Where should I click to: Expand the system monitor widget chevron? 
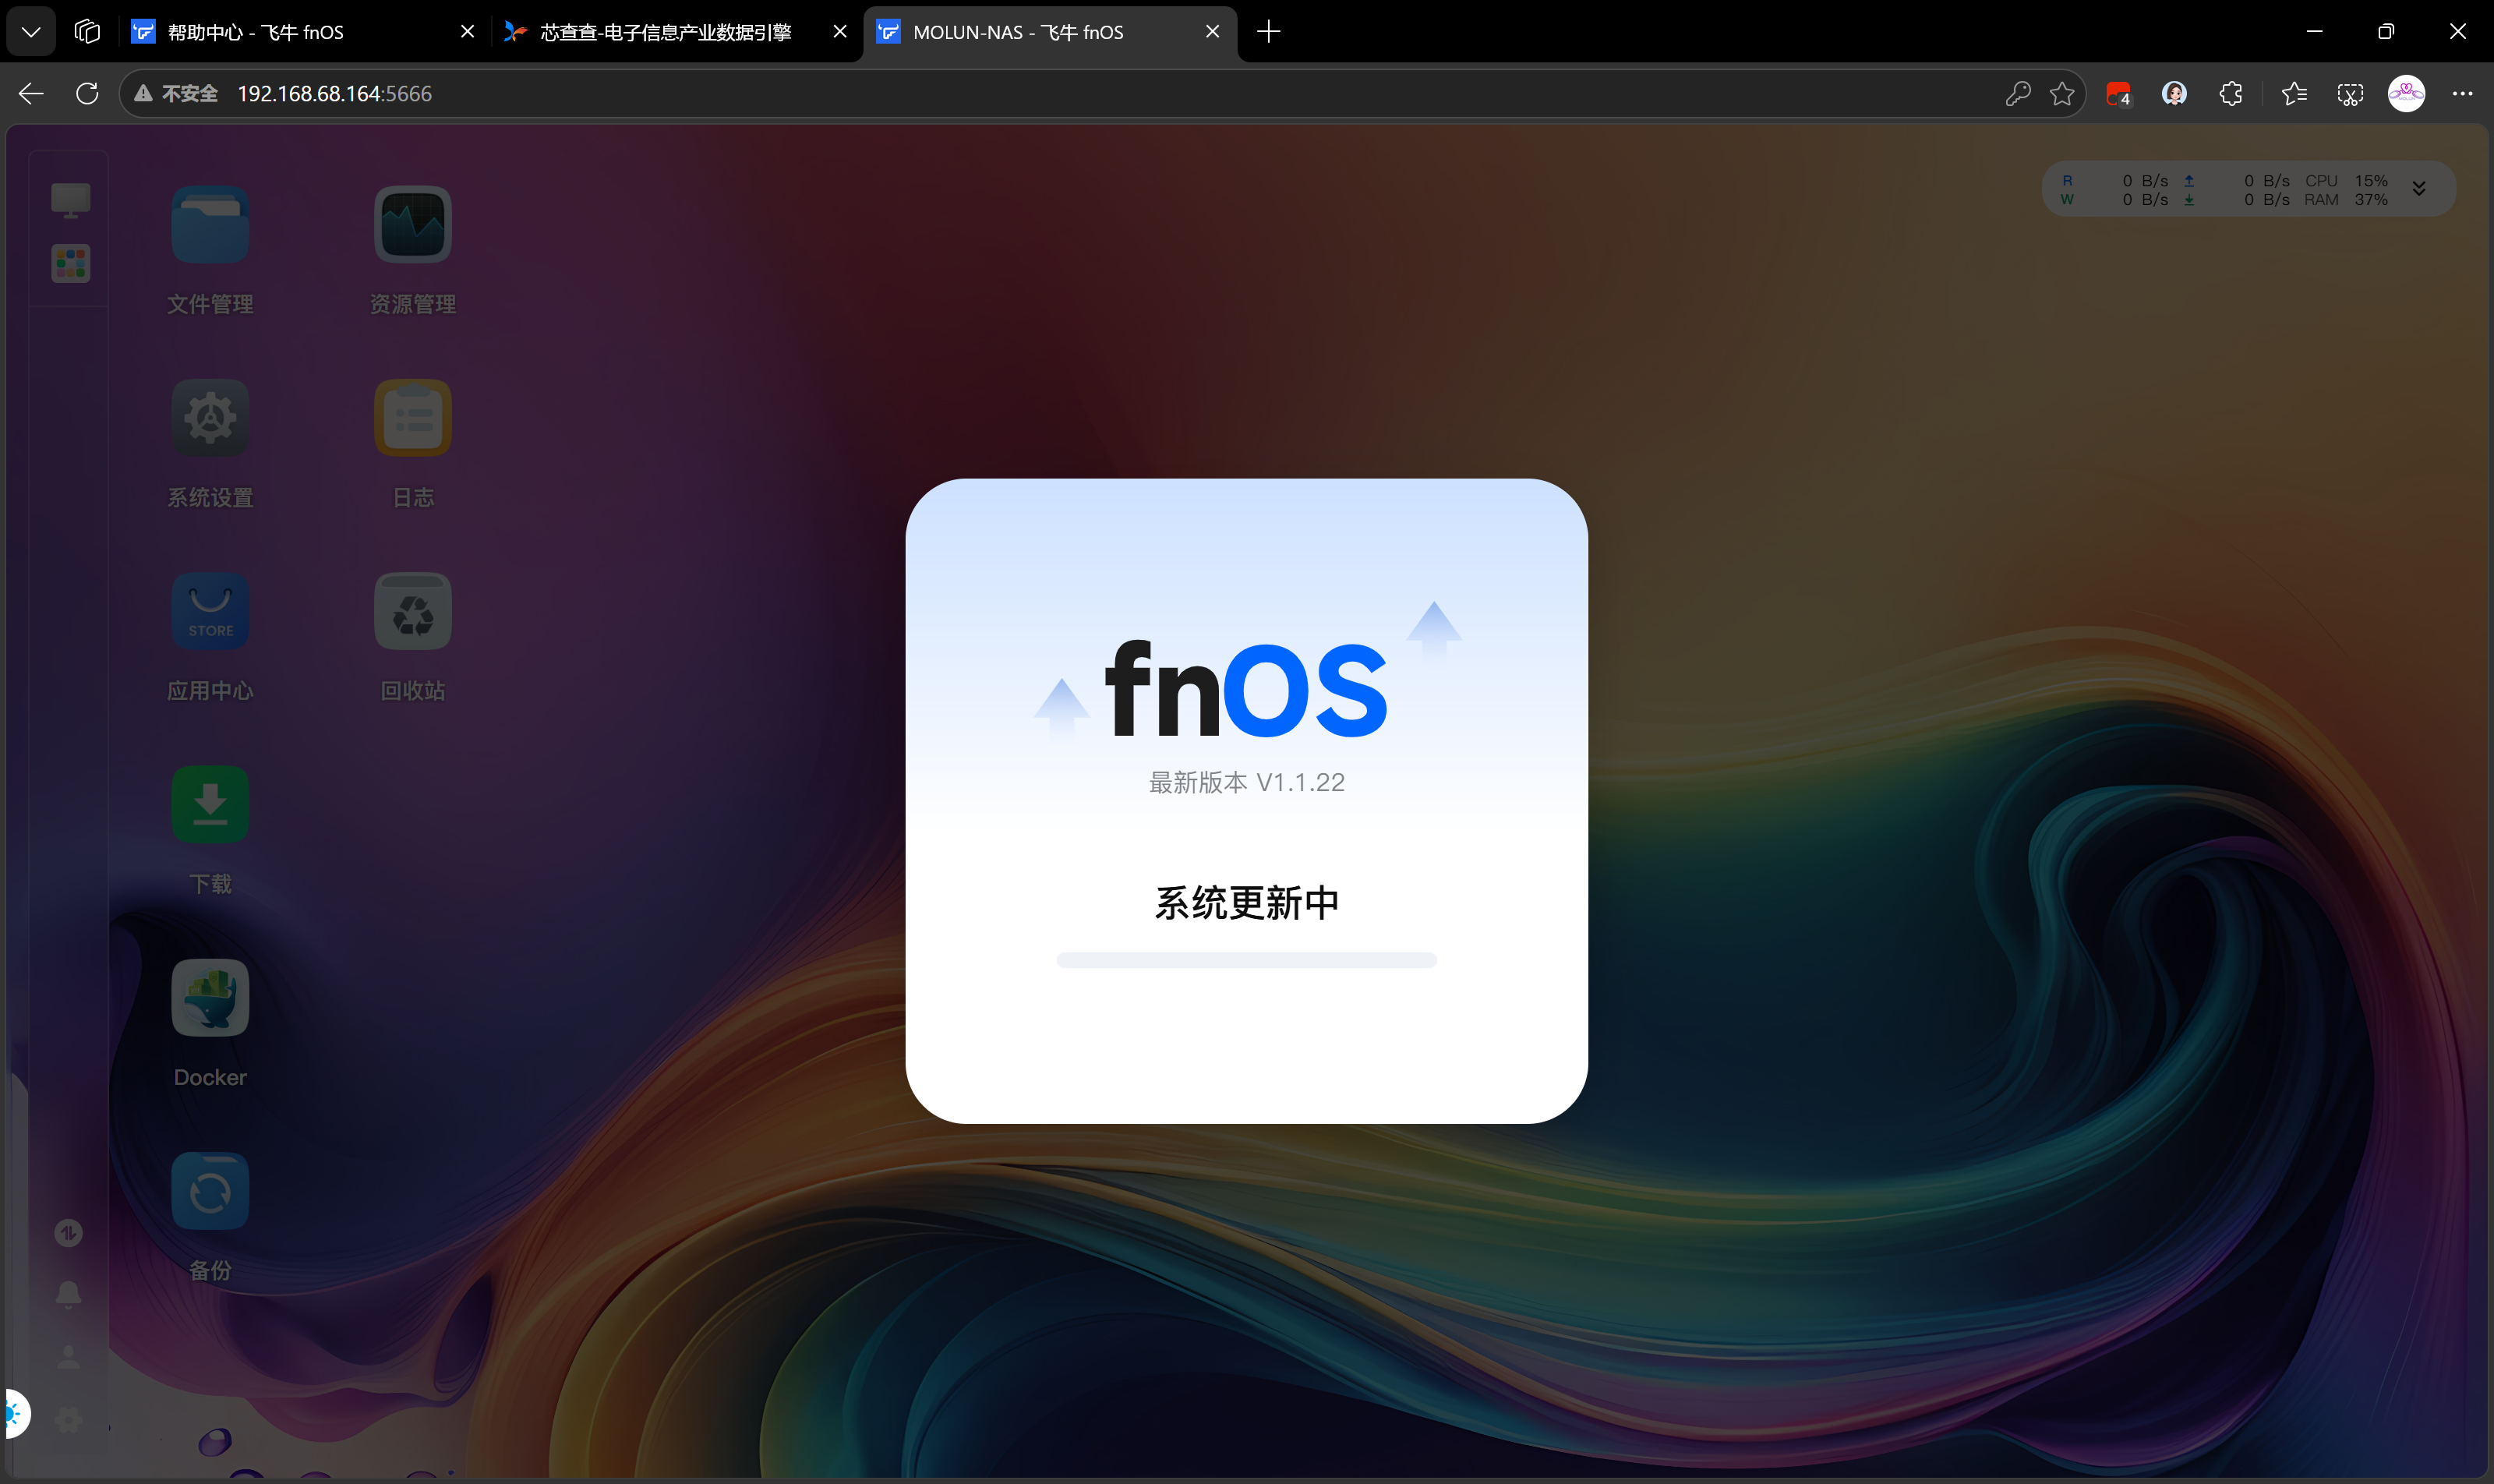point(2419,189)
